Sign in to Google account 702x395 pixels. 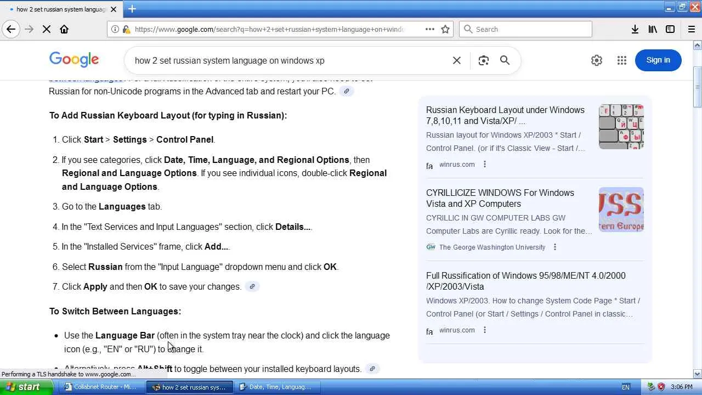658,60
